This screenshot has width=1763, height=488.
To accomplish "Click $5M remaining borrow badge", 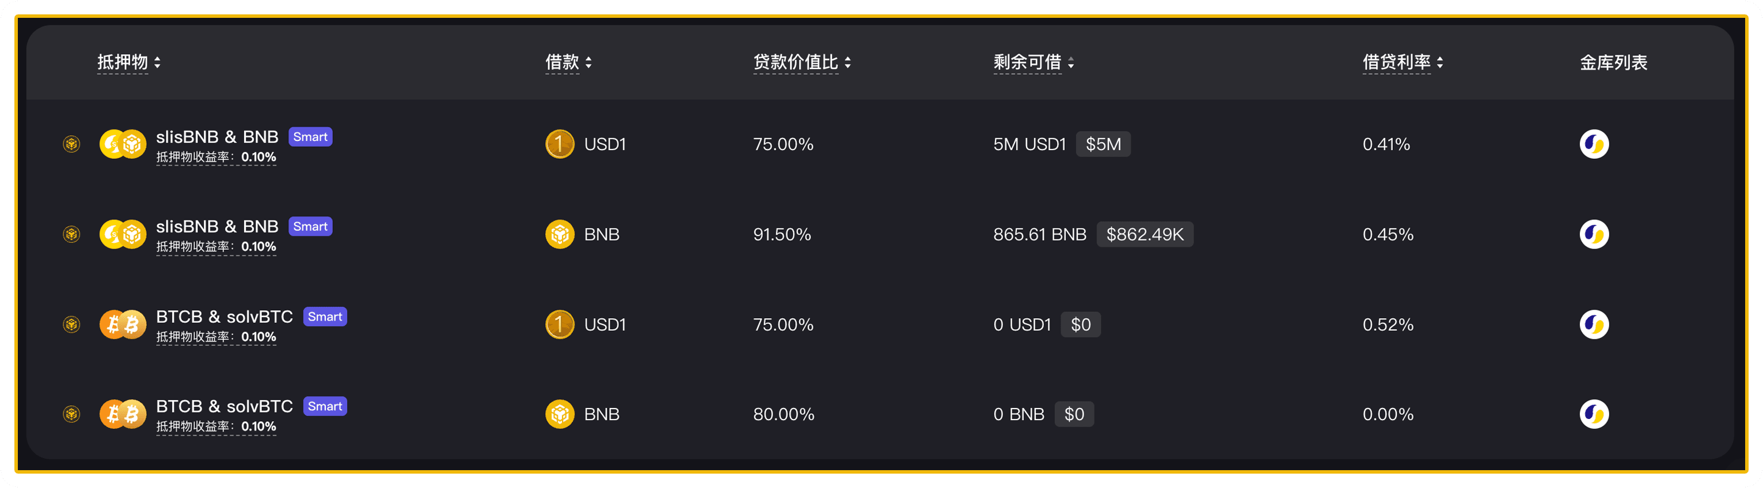I will coord(1103,144).
